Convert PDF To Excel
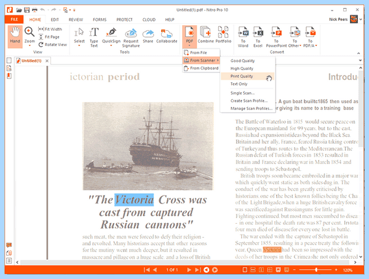The height and width of the screenshot is (279, 369). click(x=258, y=37)
